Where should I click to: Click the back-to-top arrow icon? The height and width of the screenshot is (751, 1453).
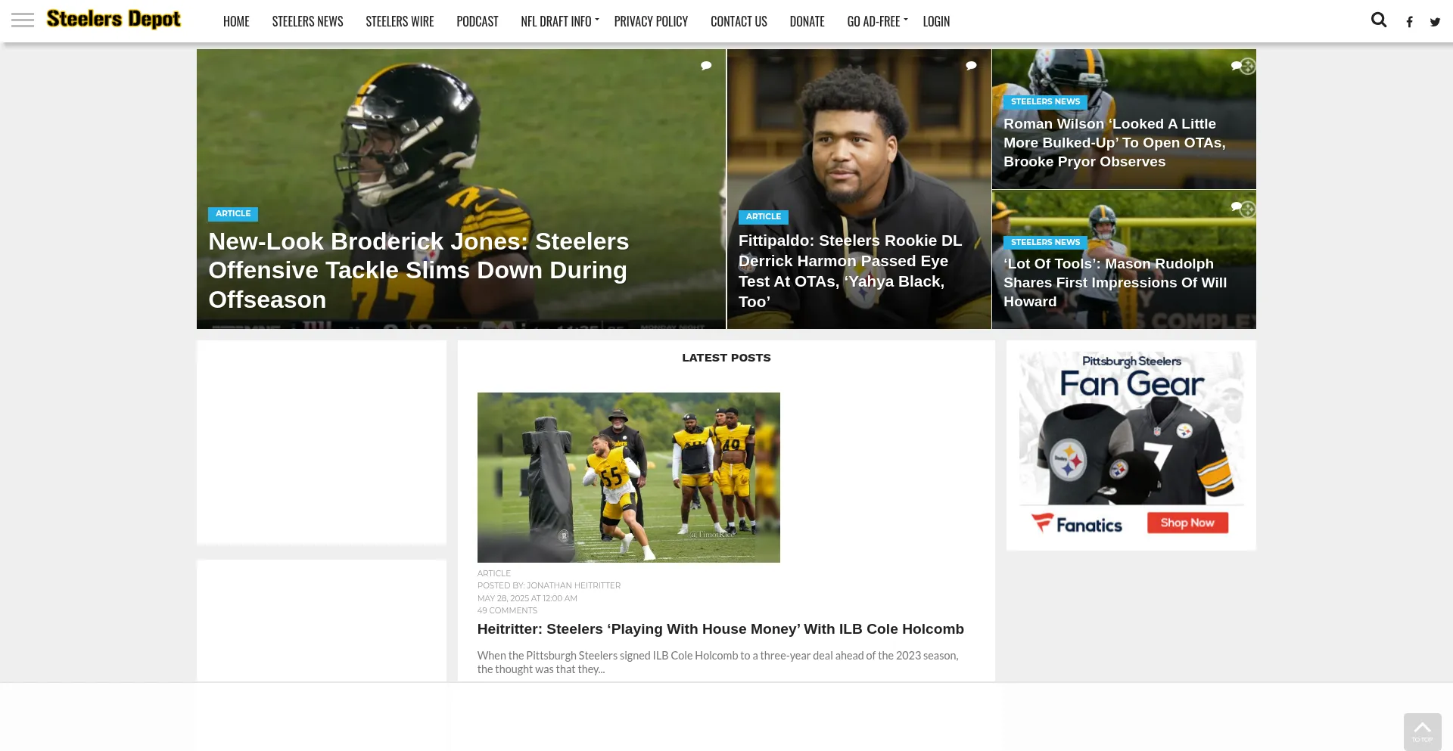point(1423,725)
